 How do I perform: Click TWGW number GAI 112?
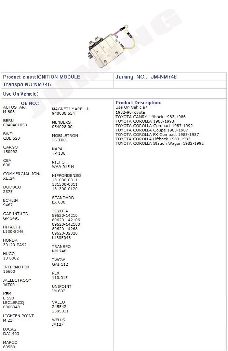tap(60, 264)
